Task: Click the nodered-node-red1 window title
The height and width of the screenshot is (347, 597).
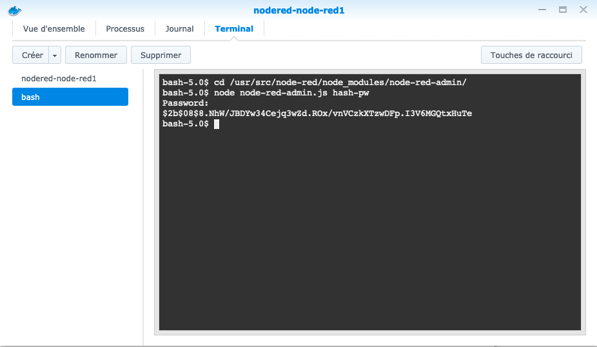Action: [x=299, y=10]
